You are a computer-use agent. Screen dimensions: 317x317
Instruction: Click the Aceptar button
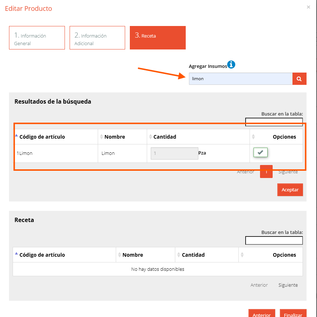[290, 190]
